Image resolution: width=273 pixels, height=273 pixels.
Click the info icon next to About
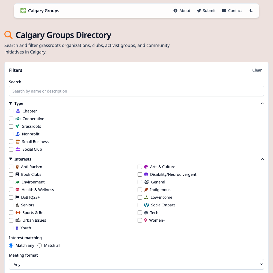point(175,11)
